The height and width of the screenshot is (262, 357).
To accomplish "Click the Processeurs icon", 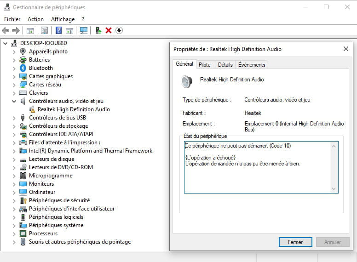I will click(x=23, y=234).
